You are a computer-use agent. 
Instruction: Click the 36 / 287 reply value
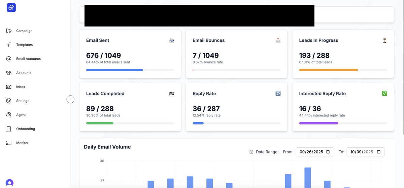click(206, 109)
